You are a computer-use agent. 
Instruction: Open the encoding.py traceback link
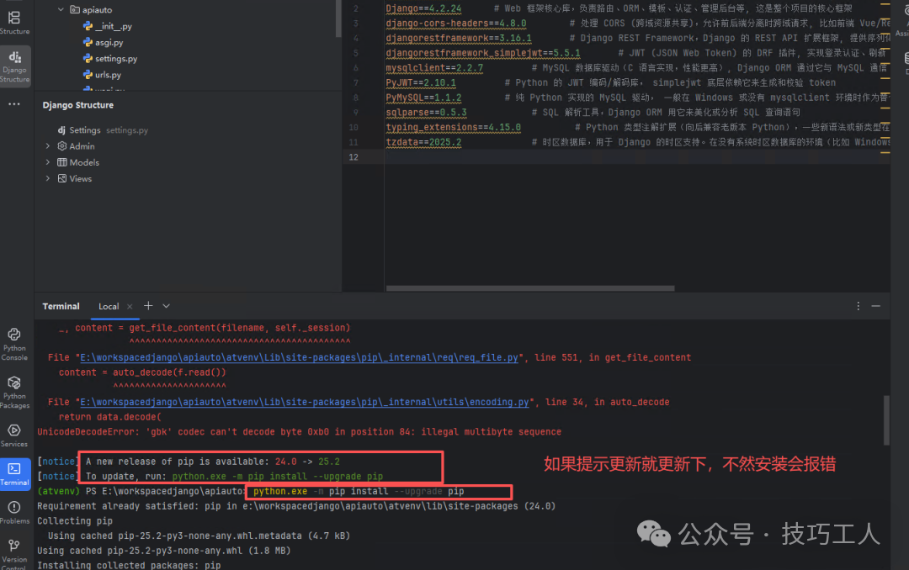[305, 402]
